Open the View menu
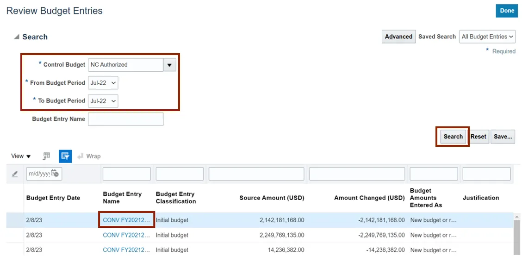Screen dimensions: 522x256 [21, 156]
